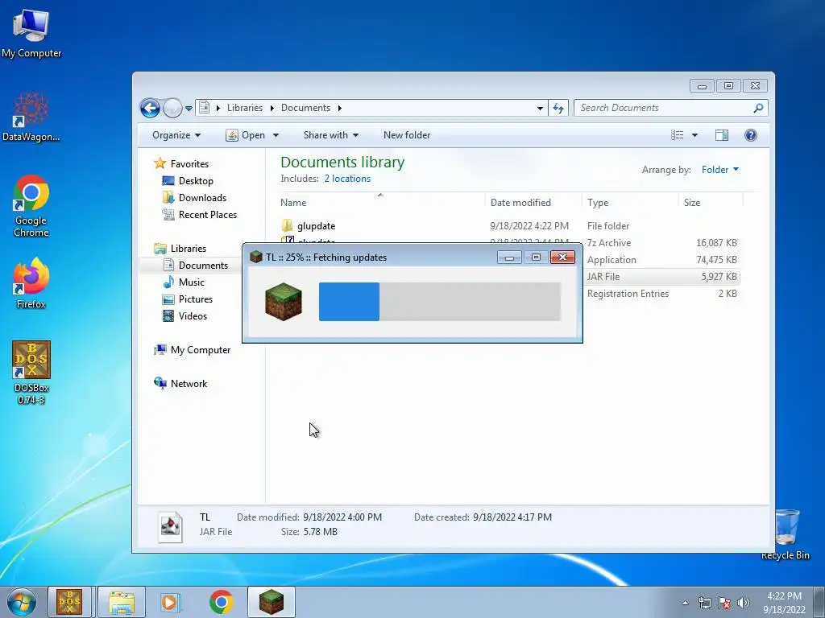Viewport: 825px width, 618px height.
Task: Open the Share with menu
Action: pos(331,135)
